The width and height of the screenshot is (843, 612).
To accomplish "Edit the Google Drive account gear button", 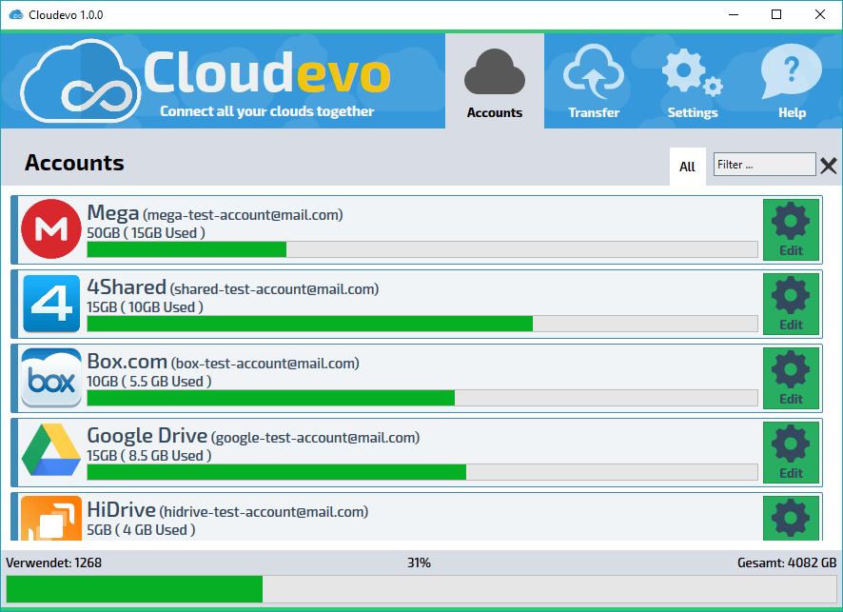I will point(791,452).
